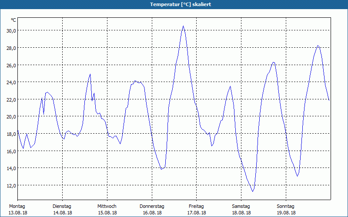Click the 20,0 temperature axis label

[10, 116]
